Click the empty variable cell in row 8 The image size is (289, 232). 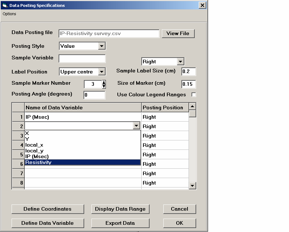pos(83,183)
